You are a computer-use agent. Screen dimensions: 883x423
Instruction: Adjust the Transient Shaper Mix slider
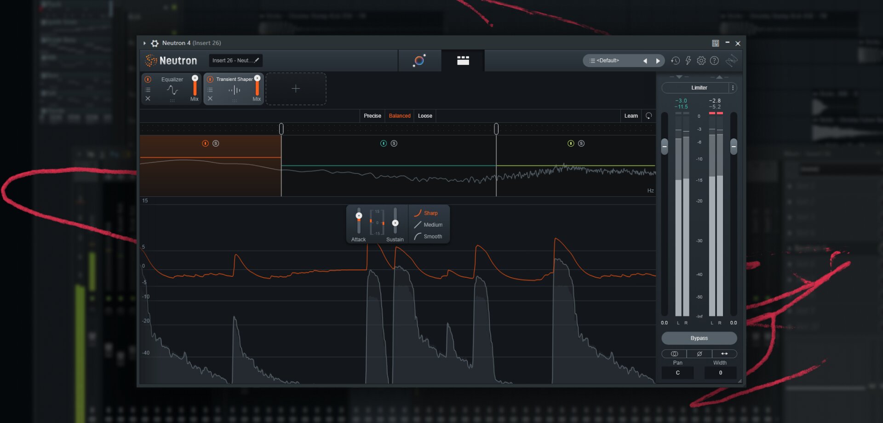[x=257, y=86]
